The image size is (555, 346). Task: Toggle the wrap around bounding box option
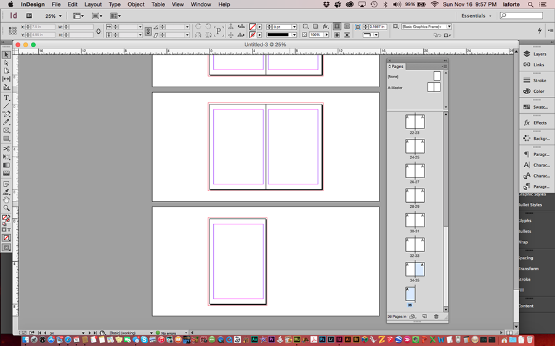(x=347, y=26)
